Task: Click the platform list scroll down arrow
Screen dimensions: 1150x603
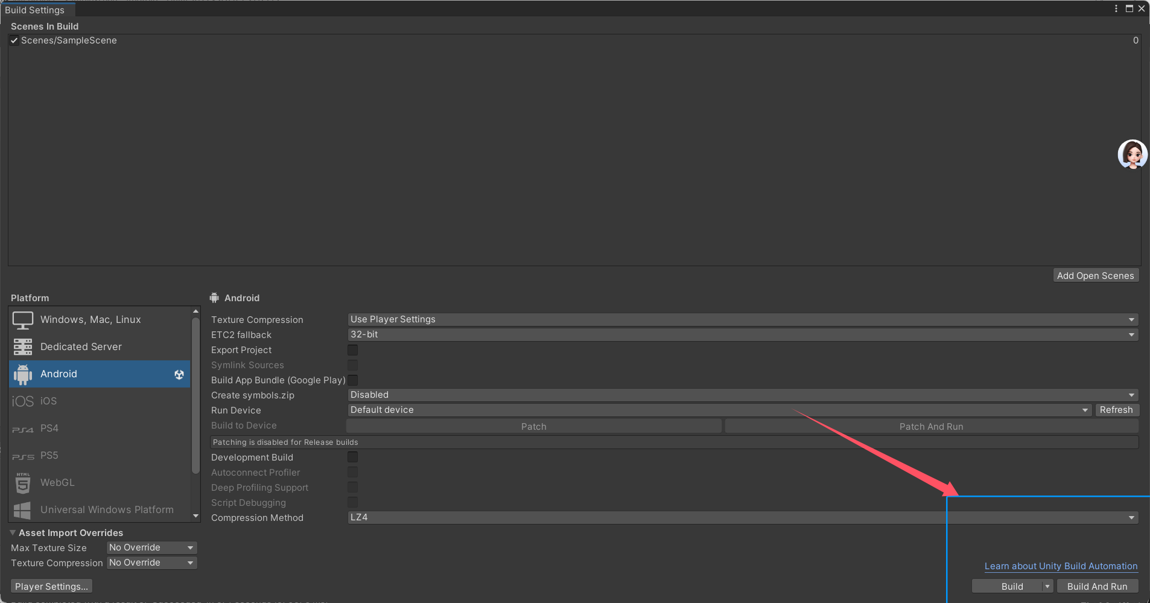Action: pos(195,516)
